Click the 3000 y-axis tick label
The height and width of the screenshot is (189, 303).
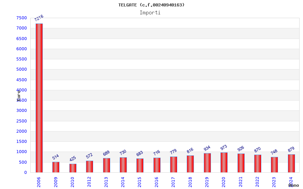point(22,110)
